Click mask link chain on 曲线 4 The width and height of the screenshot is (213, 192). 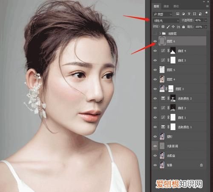pyautogui.click(x=168, y=51)
